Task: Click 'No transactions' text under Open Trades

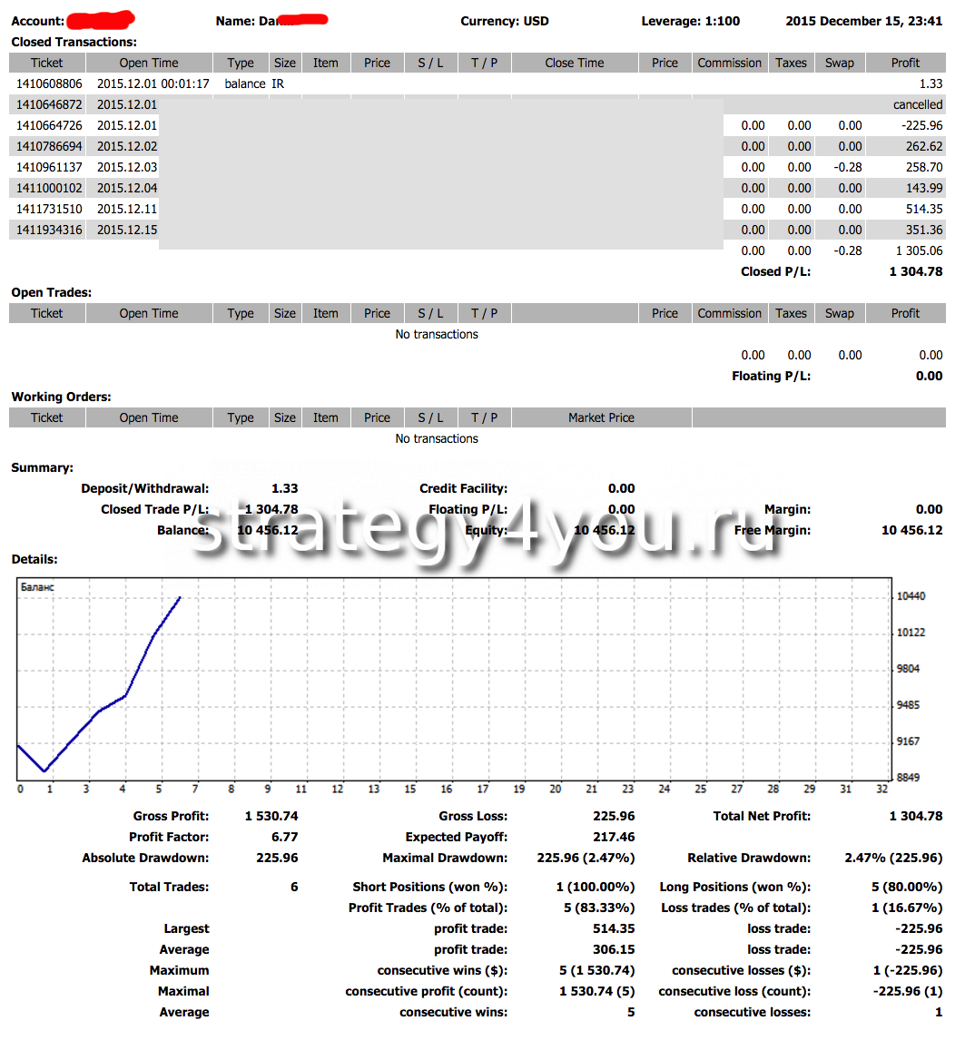Action: click(x=437, y=334)
